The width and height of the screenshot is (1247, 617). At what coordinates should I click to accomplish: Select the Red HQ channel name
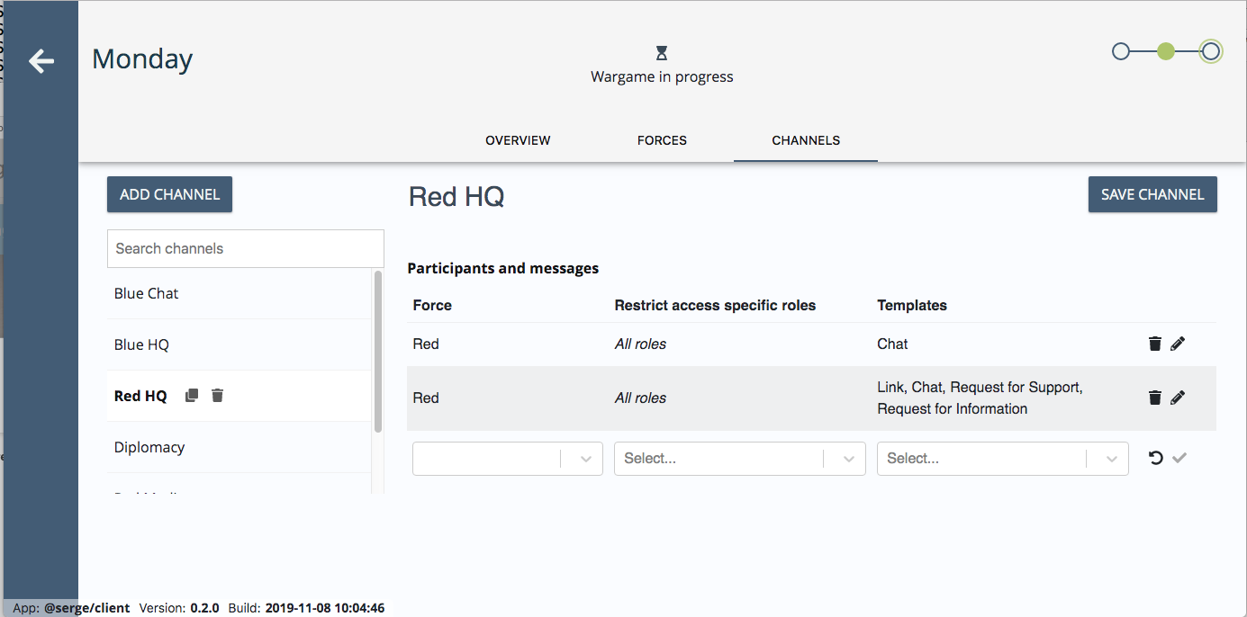click(x=140, y=396)
